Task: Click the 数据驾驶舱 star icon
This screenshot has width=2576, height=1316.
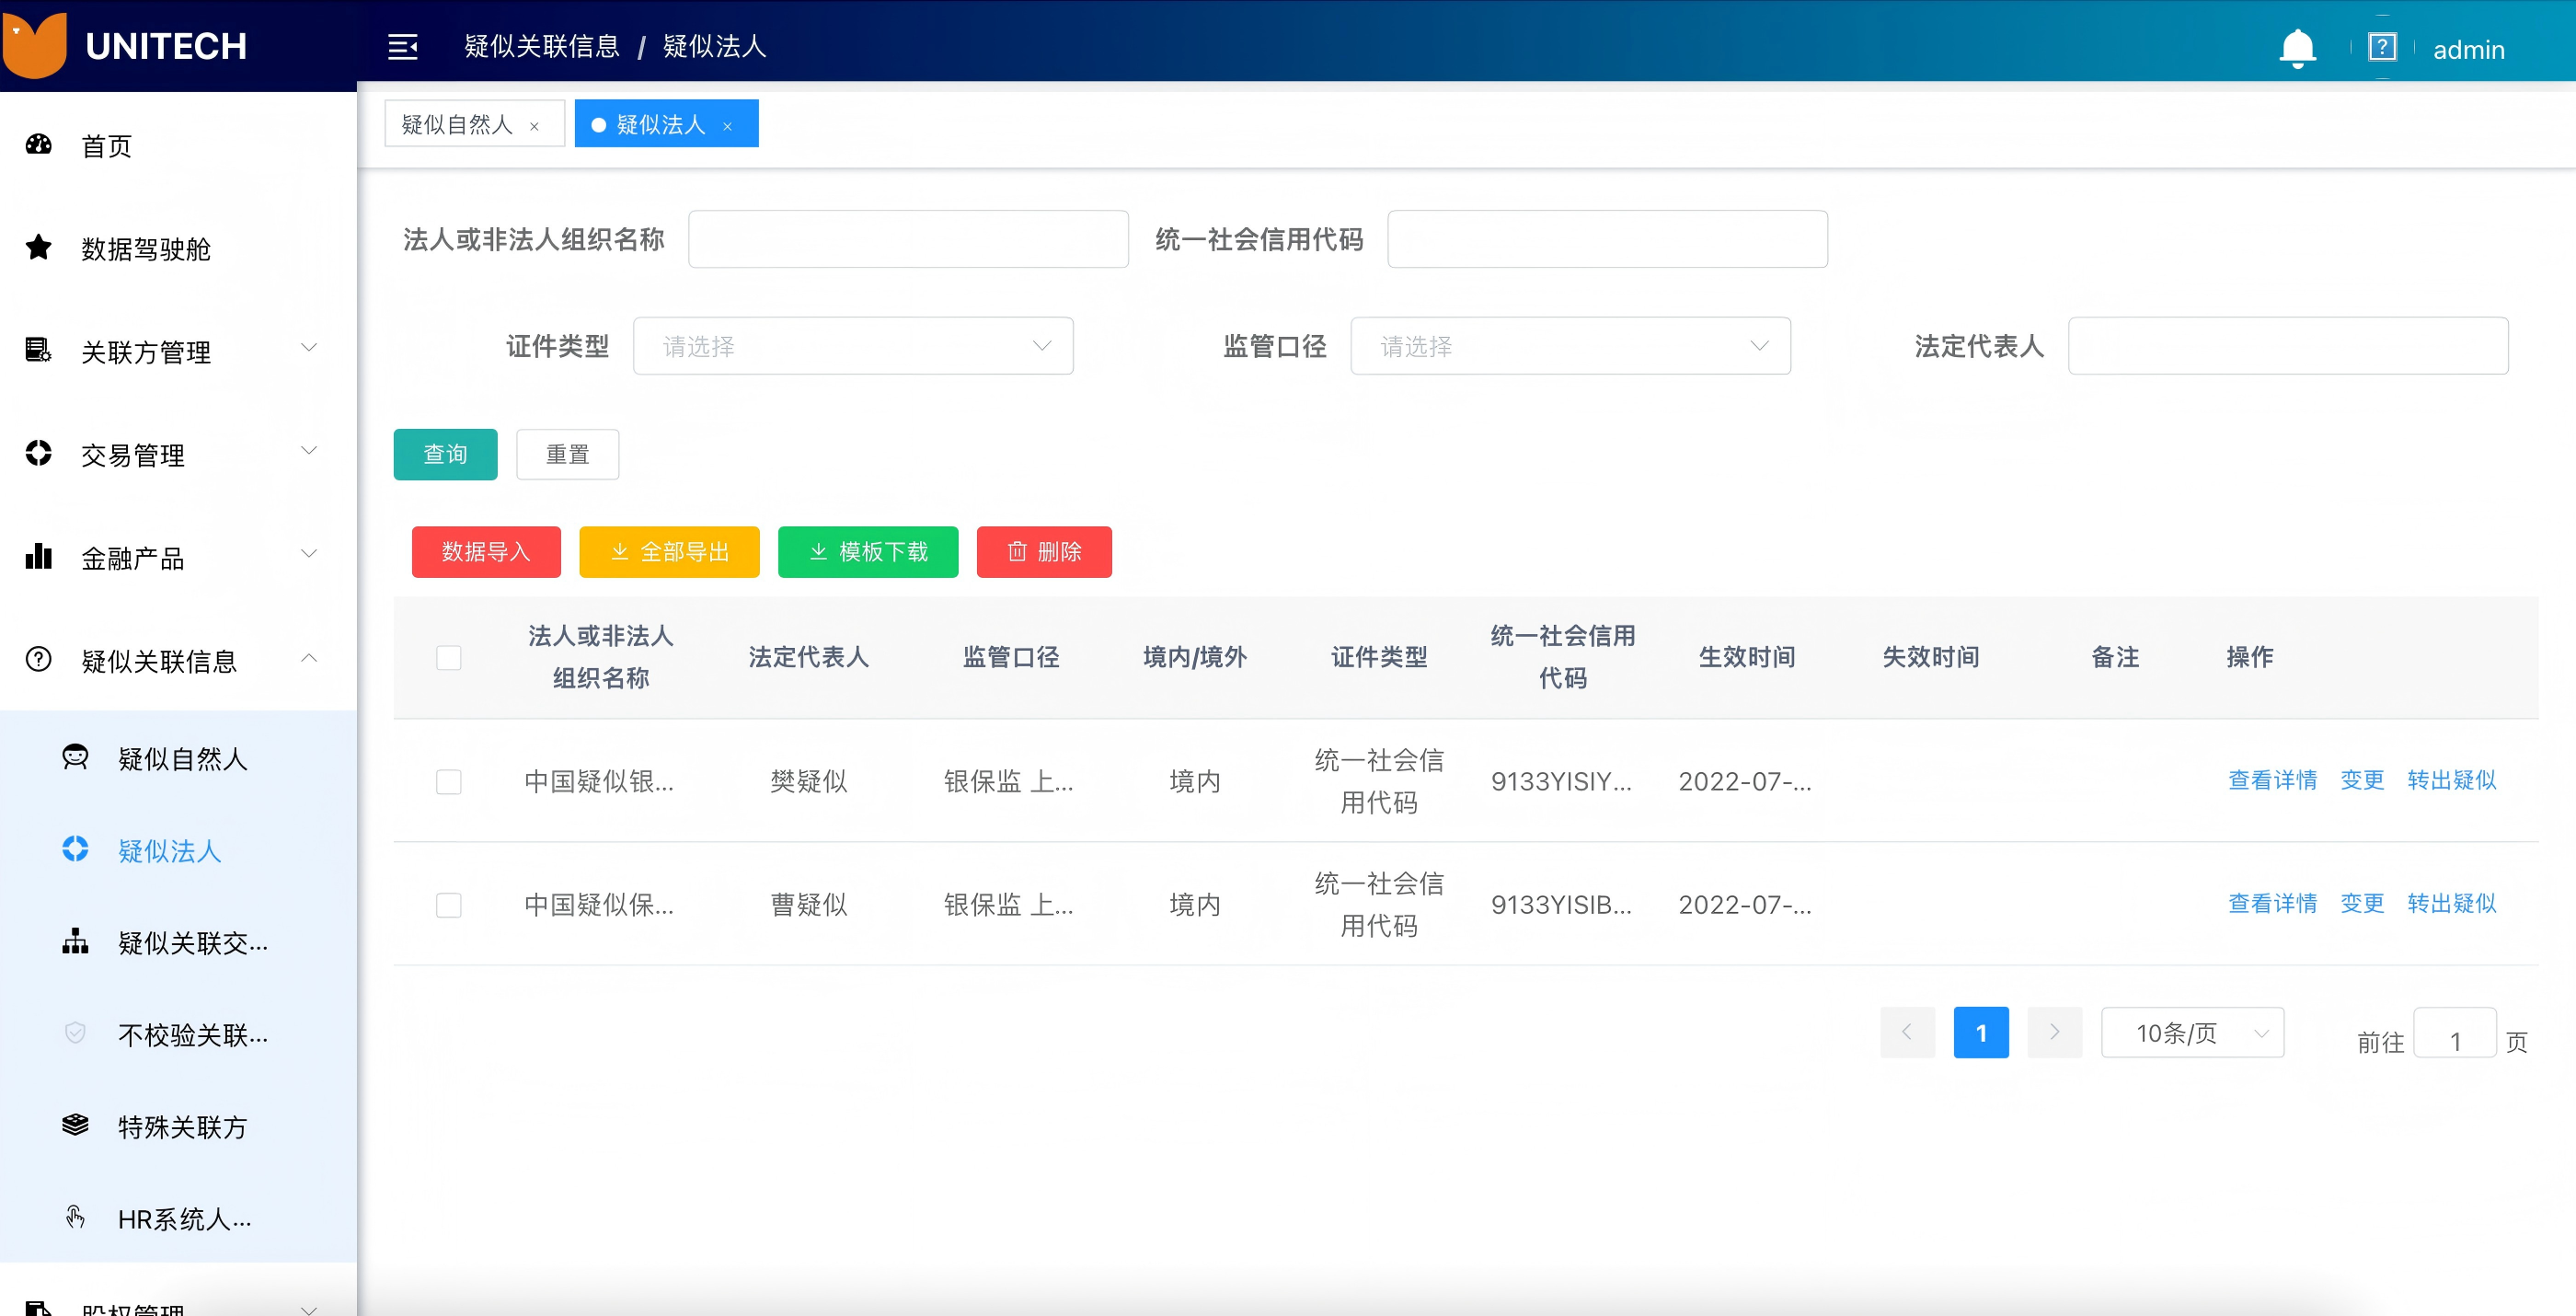Action: click(39, 247)
